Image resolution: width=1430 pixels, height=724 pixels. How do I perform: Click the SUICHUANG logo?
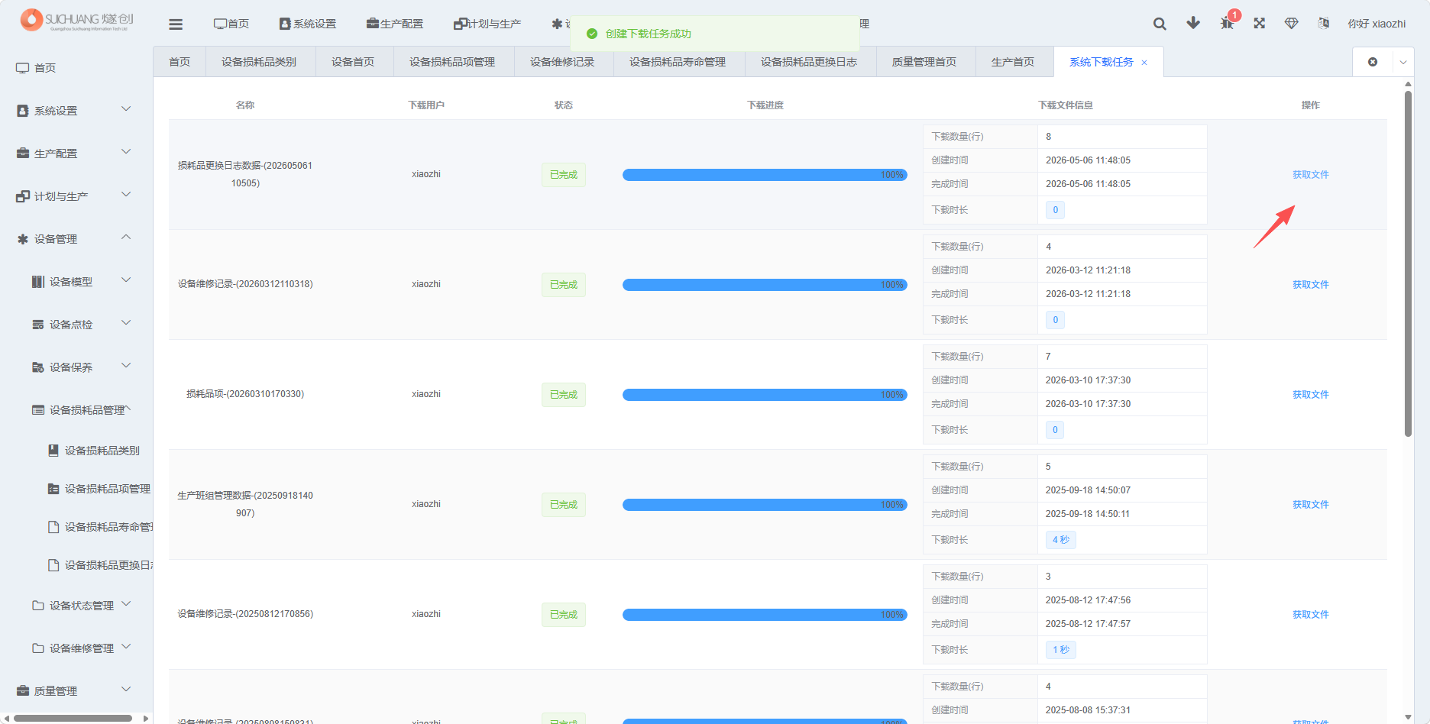(x=76, y=20)
